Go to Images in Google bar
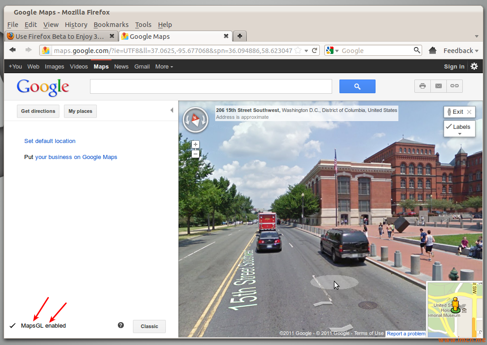This screenshot has height=345, width=487. 54,66
